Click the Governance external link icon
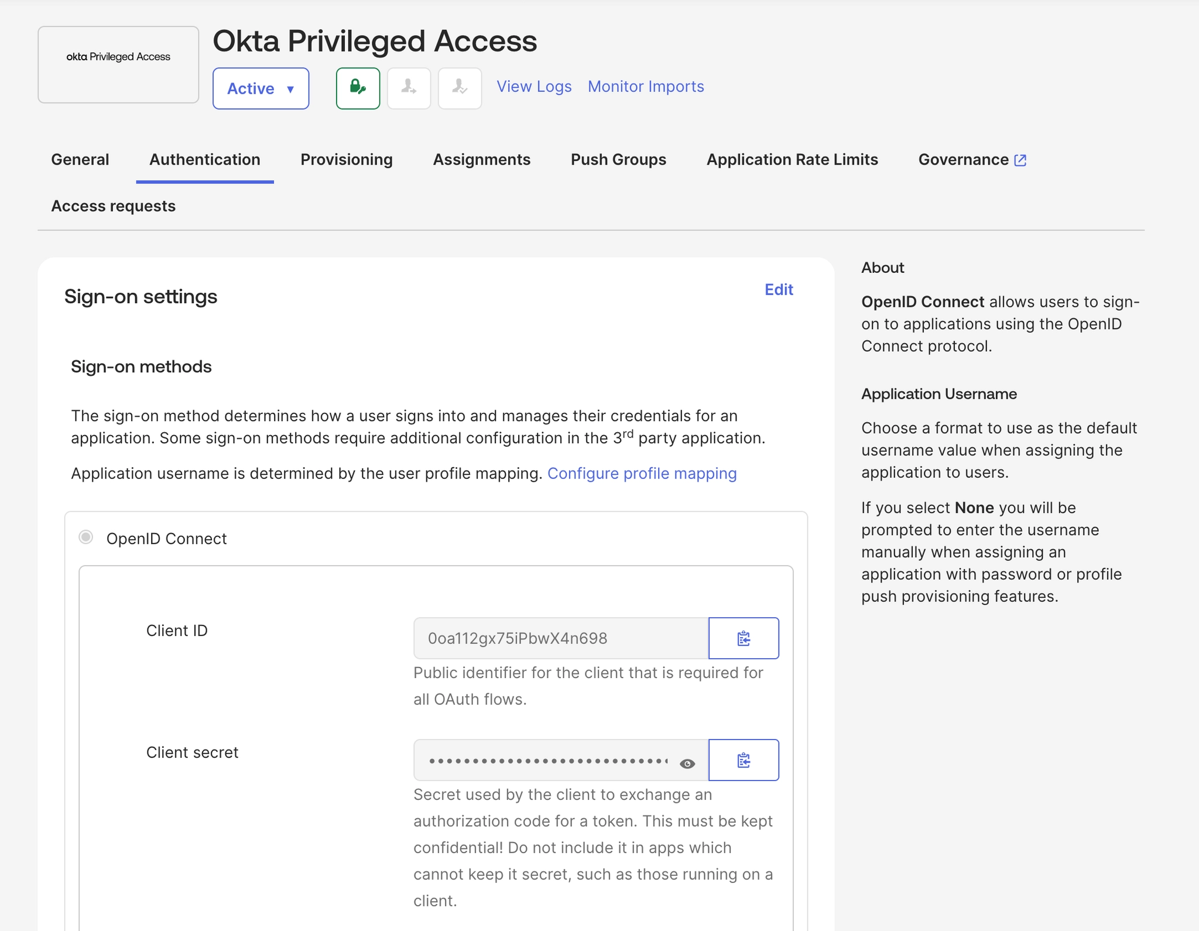The image size is (1199, 931). point(1020,160)
